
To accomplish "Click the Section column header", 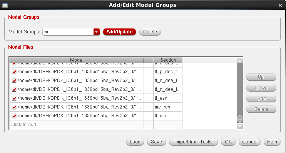I will click(168, 60).
